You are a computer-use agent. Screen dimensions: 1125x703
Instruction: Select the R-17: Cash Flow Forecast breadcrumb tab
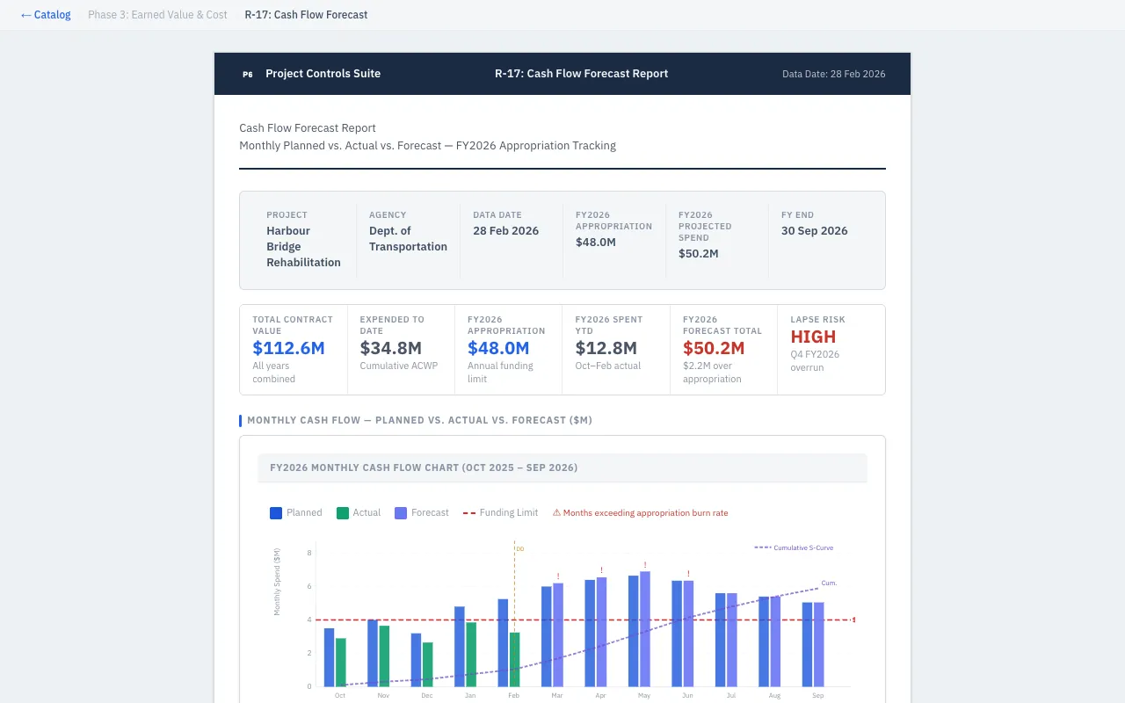pos(306,14)
